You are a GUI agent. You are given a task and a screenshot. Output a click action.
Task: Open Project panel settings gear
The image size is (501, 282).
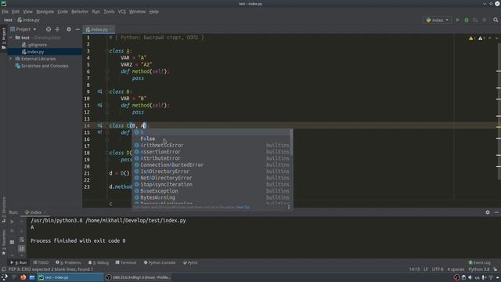69,29
